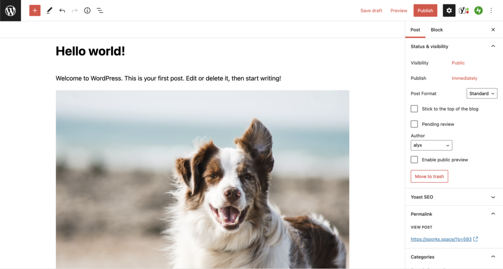Open the List View outline icon
Viewport: 503px width, 269px height.
tap(100, 11)
